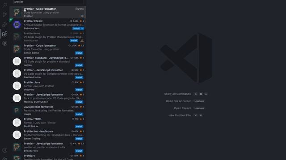Click 'Open Recent' shortcut hint
The height and width of the screenshot is (160, 286).
click(x=182, y=108)
